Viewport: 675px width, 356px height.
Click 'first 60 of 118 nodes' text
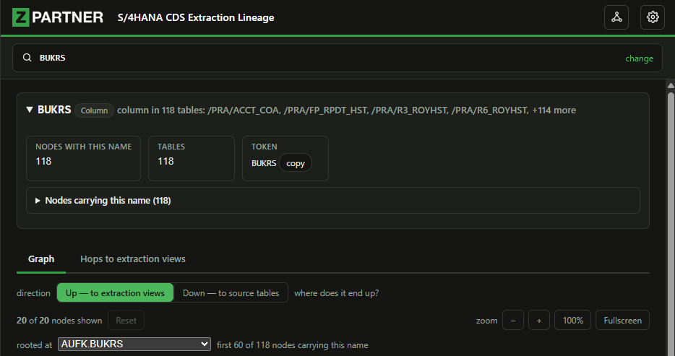click(x=292, y=345)
